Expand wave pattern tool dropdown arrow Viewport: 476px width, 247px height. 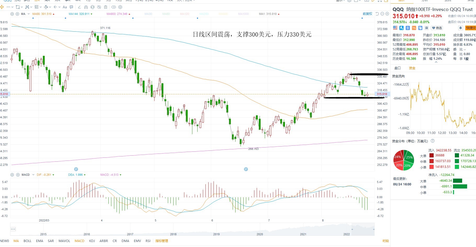31,7
